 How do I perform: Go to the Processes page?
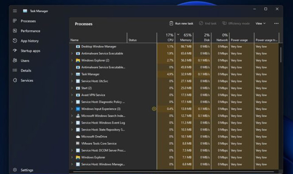(28, 21)
